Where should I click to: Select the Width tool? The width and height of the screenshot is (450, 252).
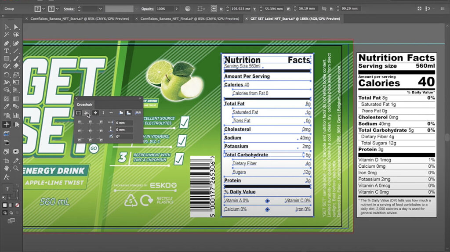(x=6, y=83)
